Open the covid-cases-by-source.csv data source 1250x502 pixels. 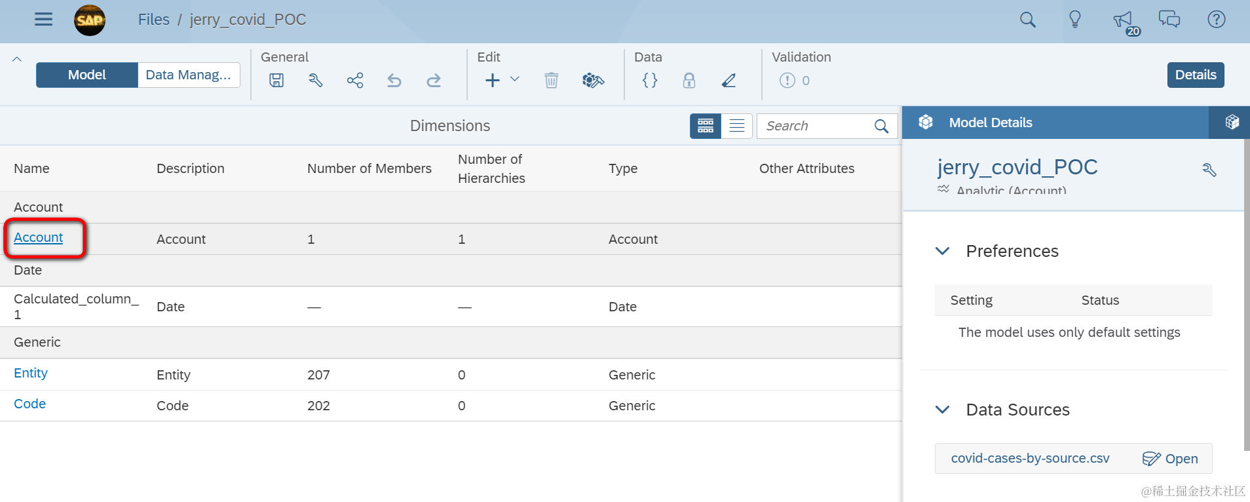(1170, 459)
